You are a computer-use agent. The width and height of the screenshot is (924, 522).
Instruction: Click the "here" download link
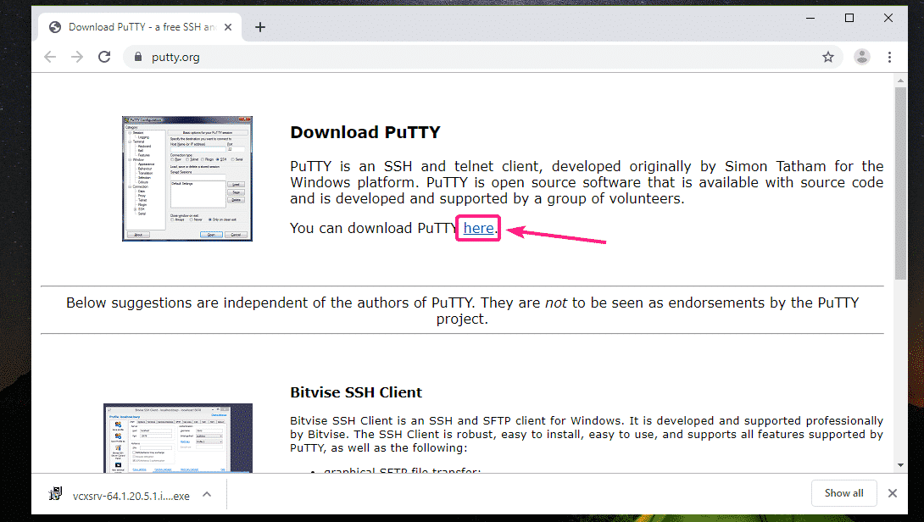478,228
